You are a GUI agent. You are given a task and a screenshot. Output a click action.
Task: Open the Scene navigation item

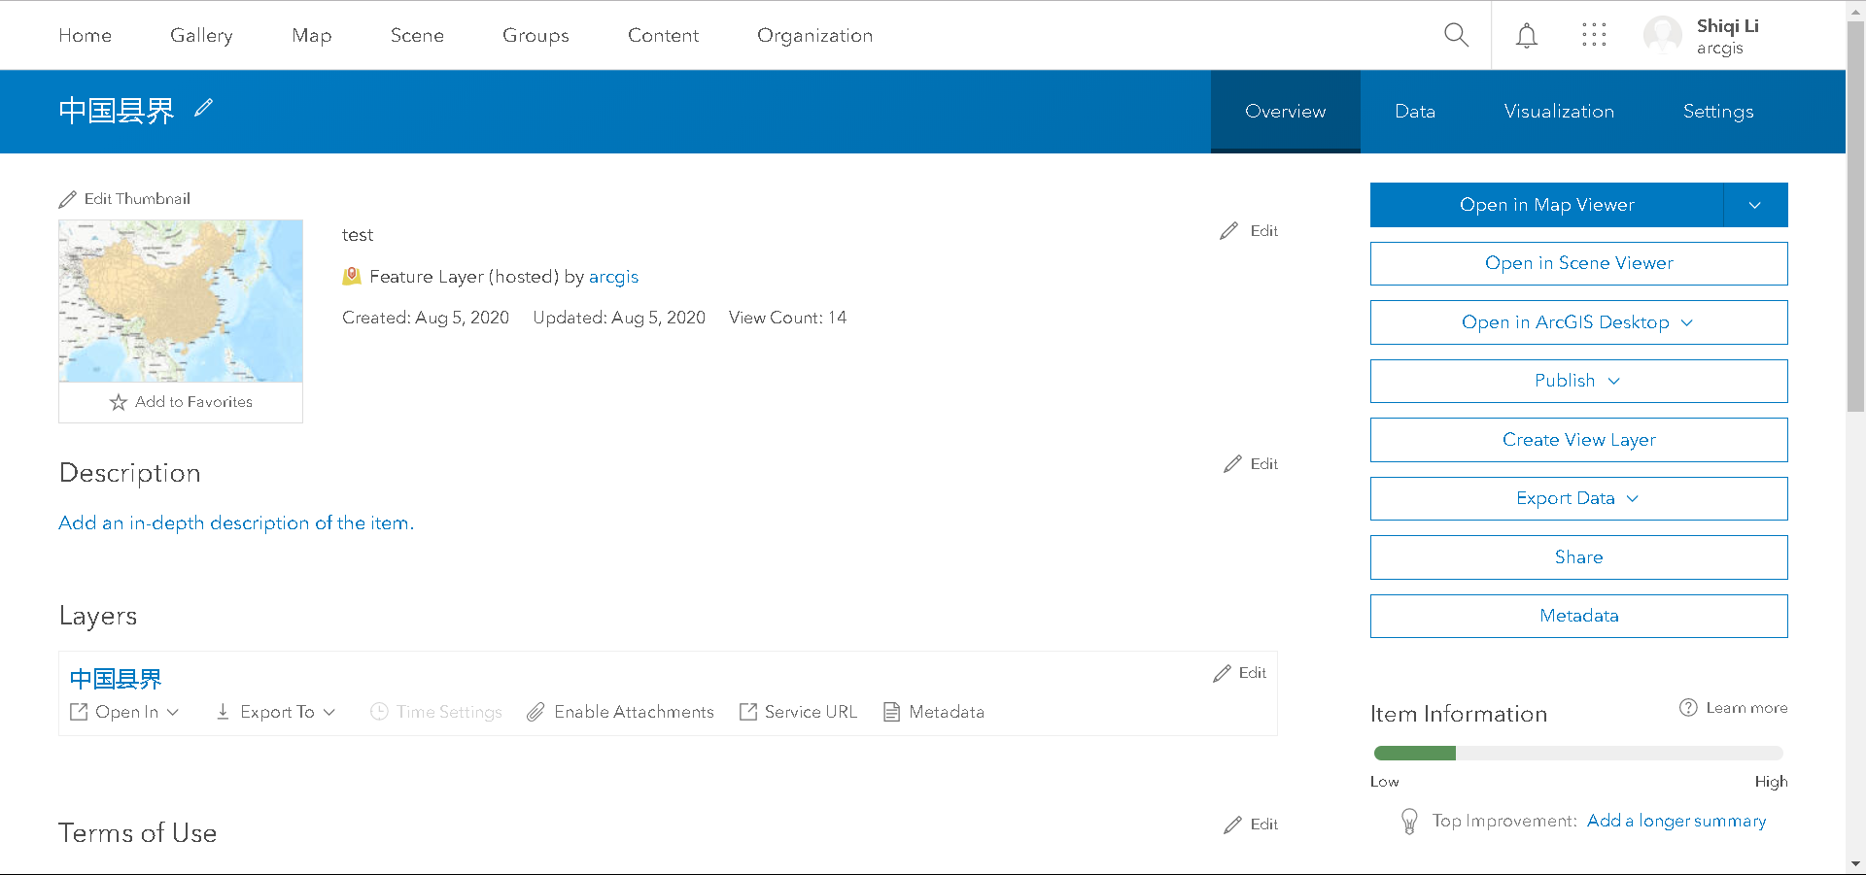417,35
